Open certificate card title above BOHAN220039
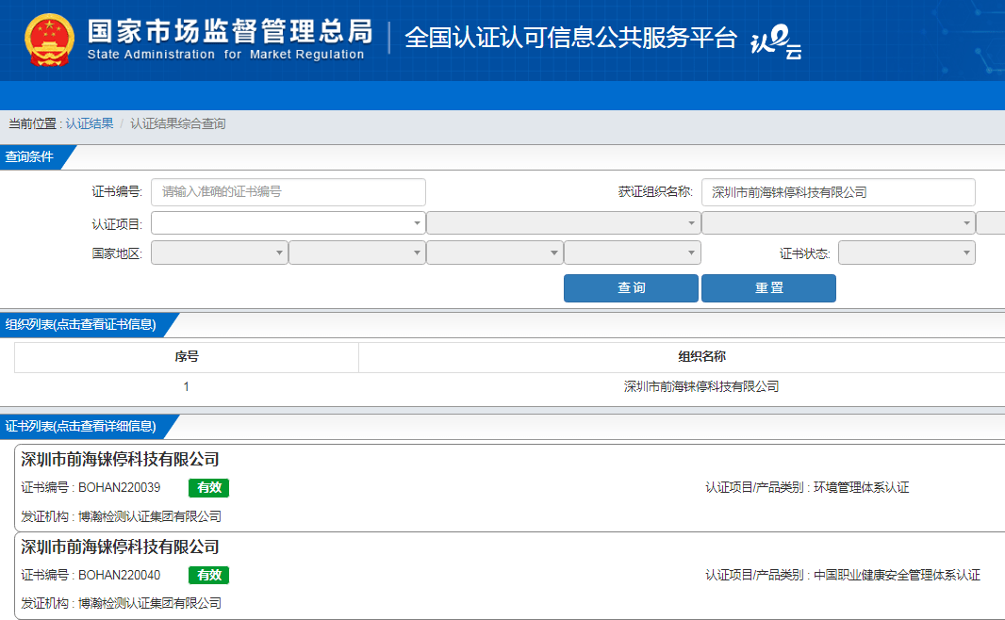 pos(120,460)
